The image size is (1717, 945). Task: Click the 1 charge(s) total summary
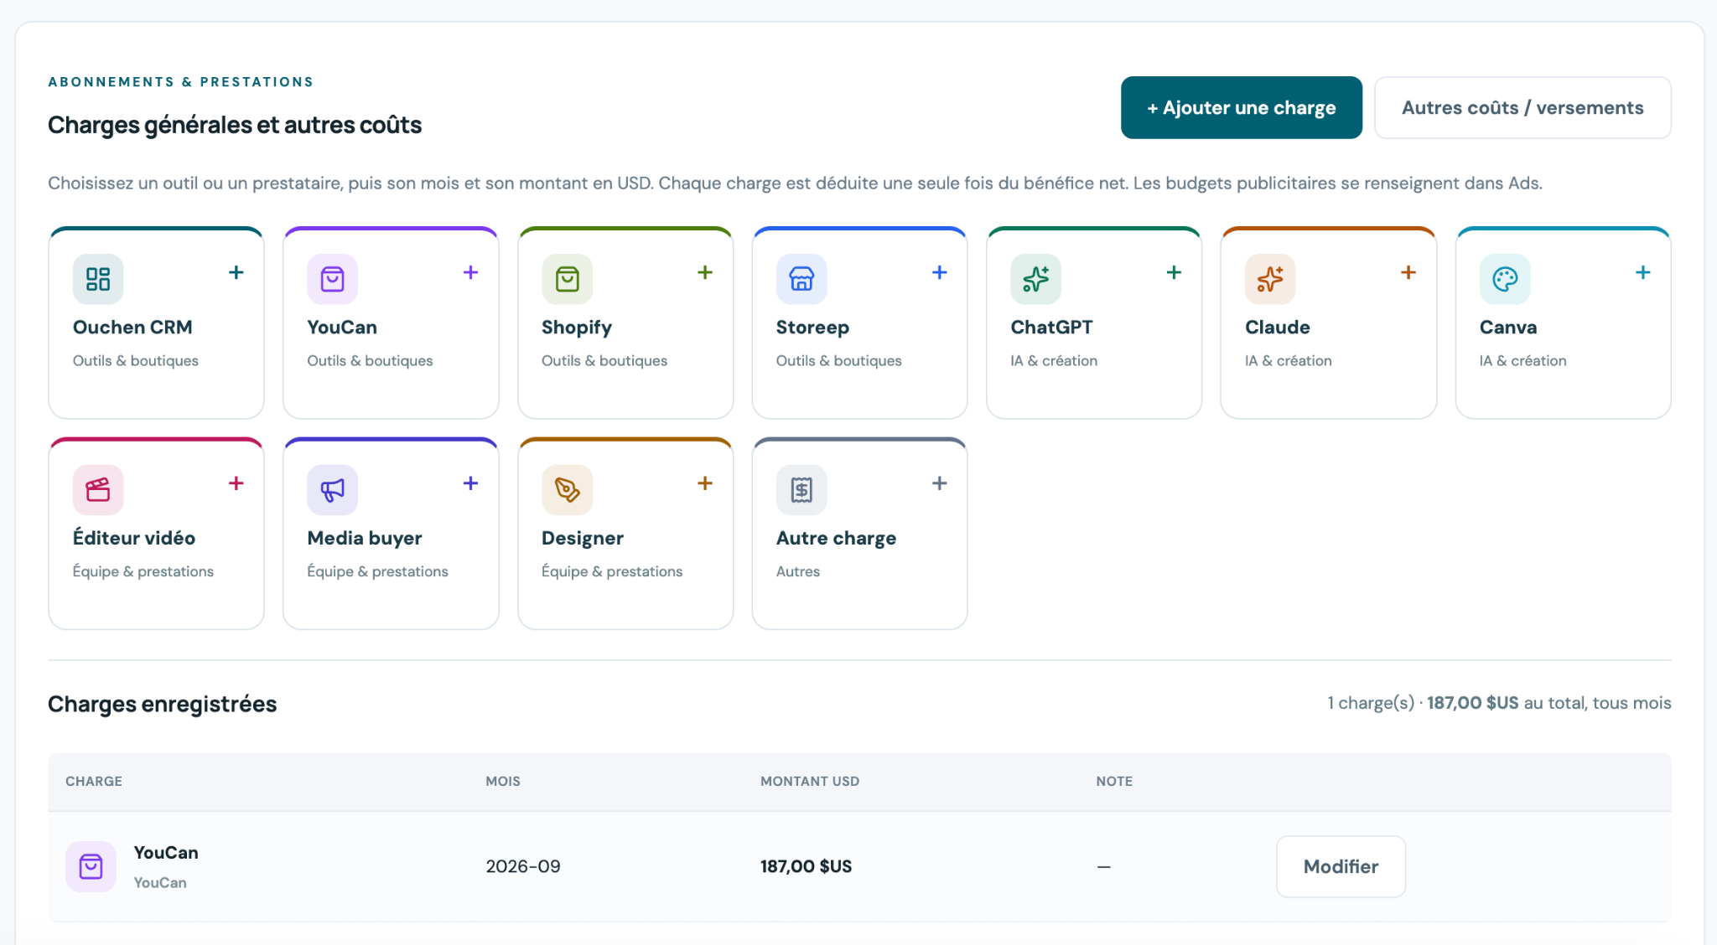click(x=1499, y=703)
